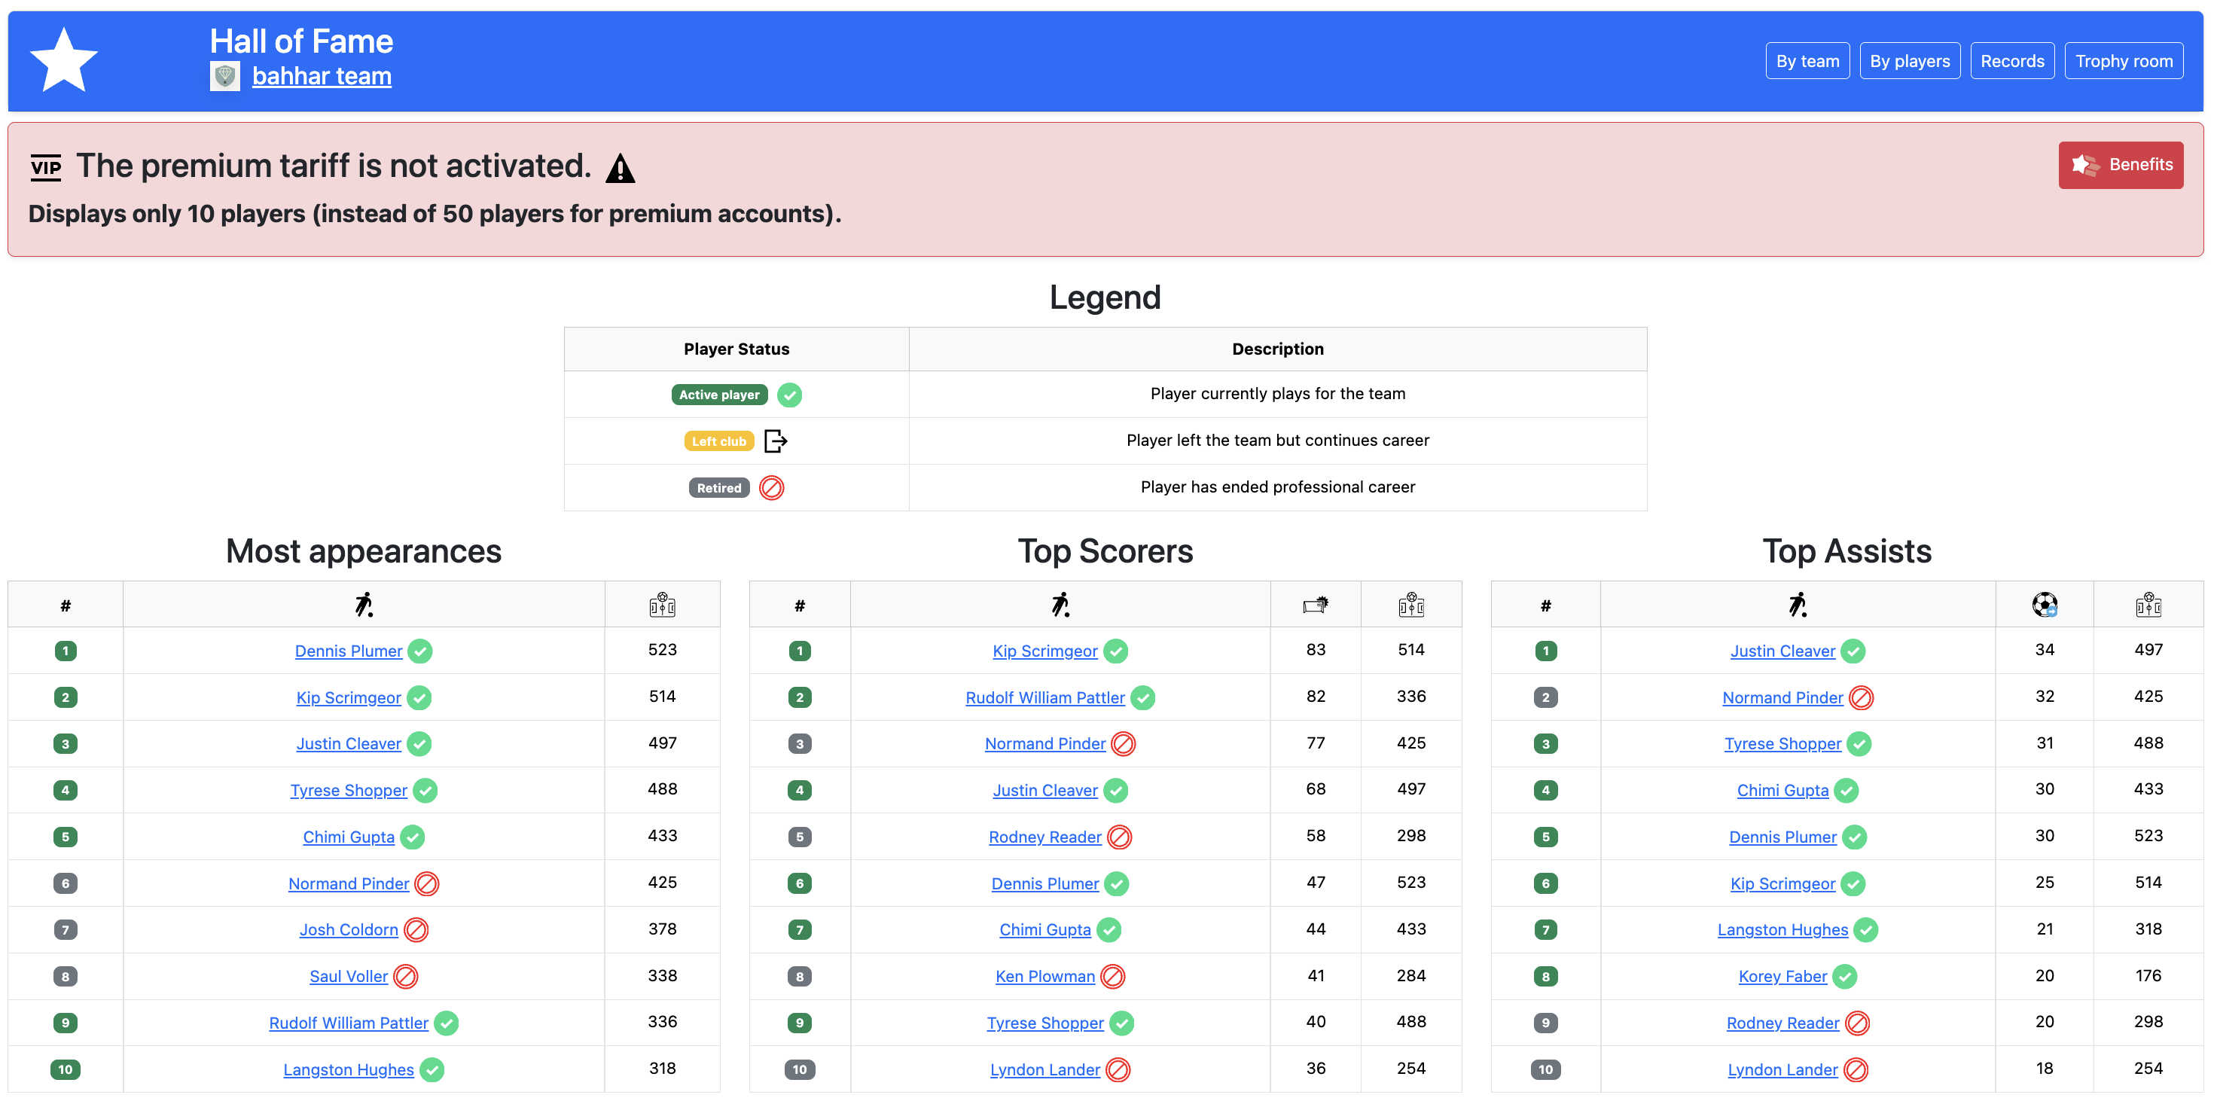The height and width of the screenshot is (1101, 2217).
Task: Go to the Trophy room tab
Action: (2123, 61)
